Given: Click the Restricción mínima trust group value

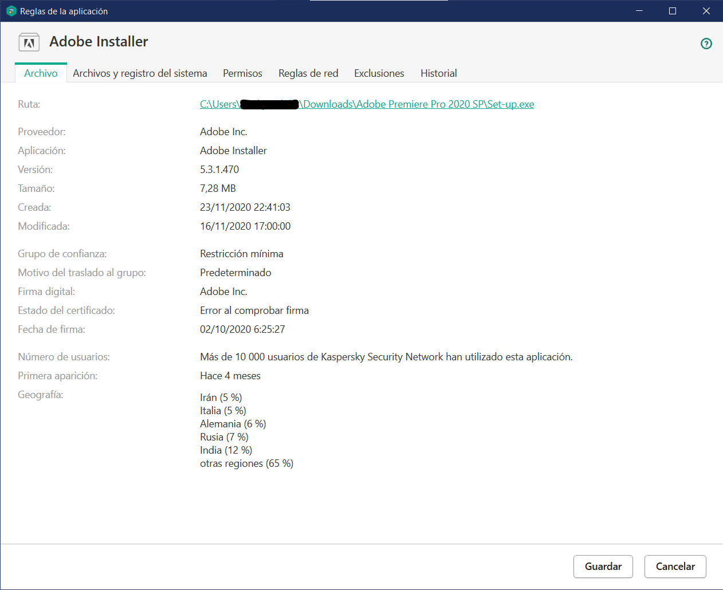Looking at the screenshot, I should (242, 254).
